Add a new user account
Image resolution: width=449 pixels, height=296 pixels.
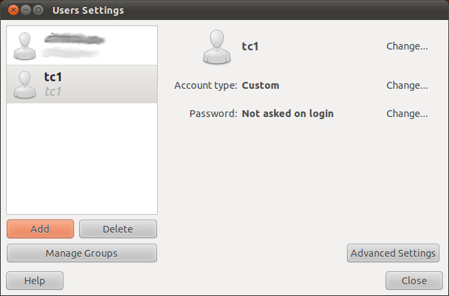[40, 229]
